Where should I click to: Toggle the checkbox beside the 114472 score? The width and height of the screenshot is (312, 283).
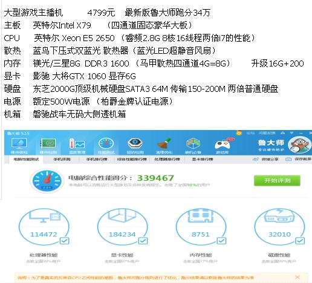(65, 241)
